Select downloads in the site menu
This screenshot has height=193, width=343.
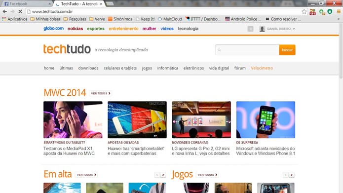point(88,68)
